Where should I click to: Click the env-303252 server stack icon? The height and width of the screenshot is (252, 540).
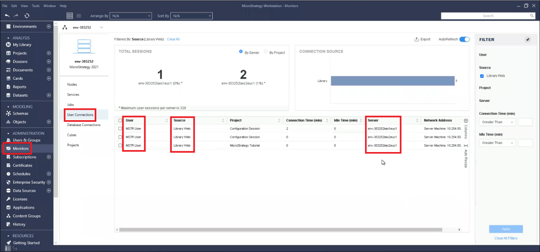(x=84, y=47)
